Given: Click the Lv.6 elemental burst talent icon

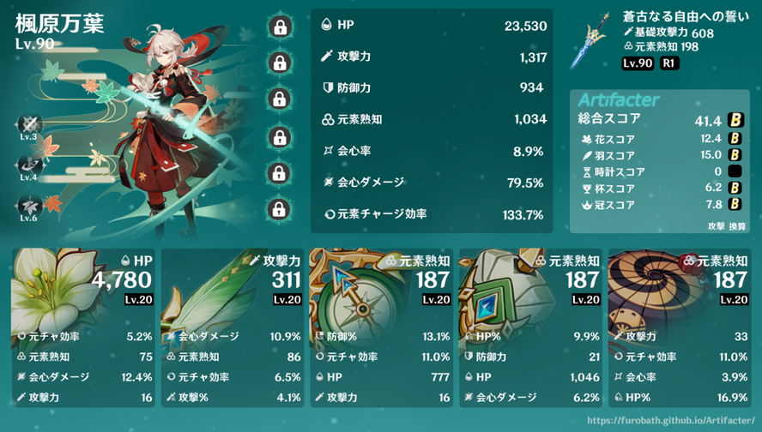Looking at the screenshot, I should (x=28, y=206).
